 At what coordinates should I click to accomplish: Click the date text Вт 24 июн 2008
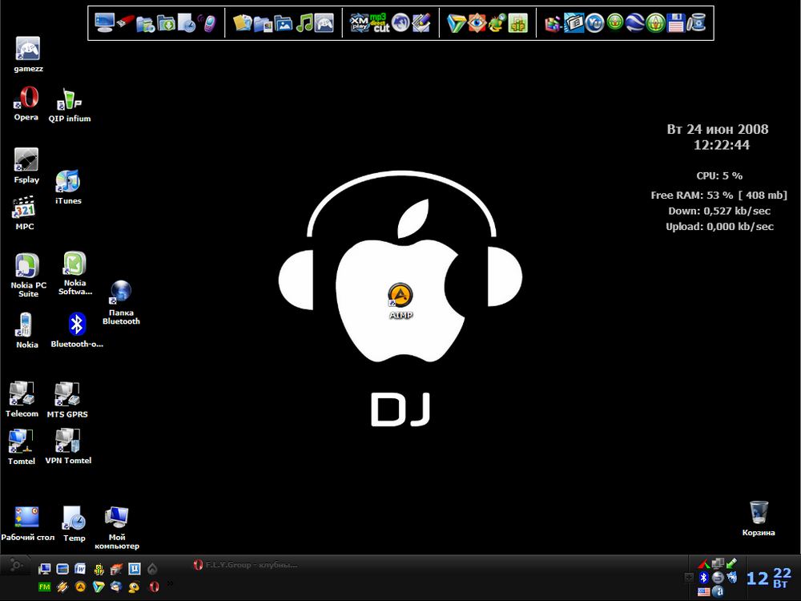click(x=718, y=129)
